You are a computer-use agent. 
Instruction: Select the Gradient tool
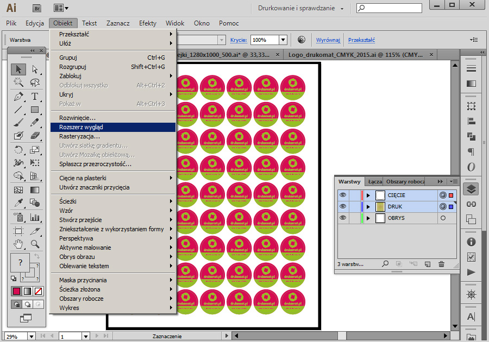coord(35,190)
